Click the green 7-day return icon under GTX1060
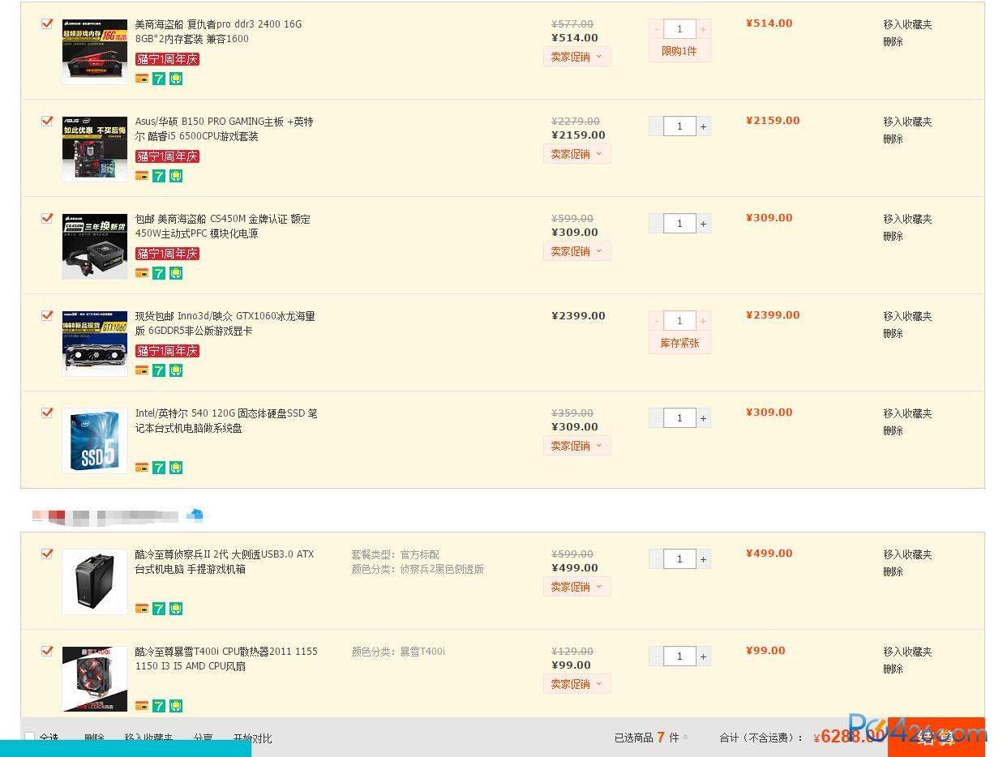This screenshot has width=1003, height=757. pos(159,370)
